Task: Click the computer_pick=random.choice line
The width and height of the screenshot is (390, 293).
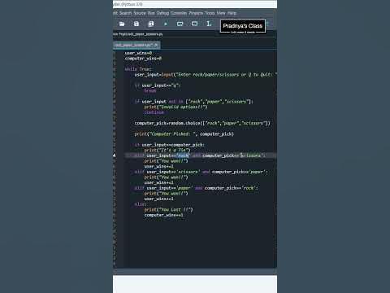Action: [202, 123]
